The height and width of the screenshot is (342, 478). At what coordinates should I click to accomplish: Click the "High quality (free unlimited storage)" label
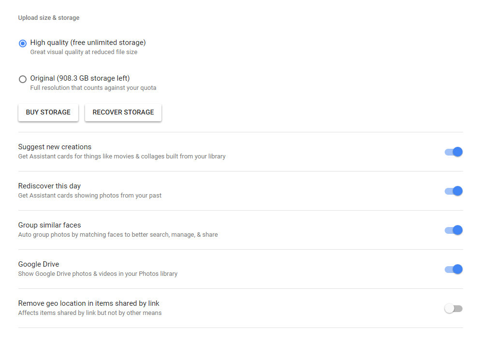pos(88,43)
